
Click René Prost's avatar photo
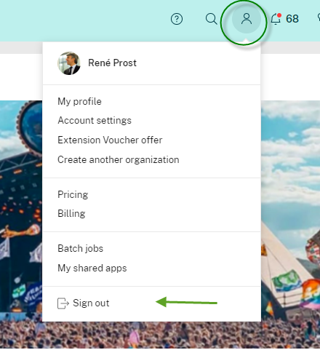[69, 63]
